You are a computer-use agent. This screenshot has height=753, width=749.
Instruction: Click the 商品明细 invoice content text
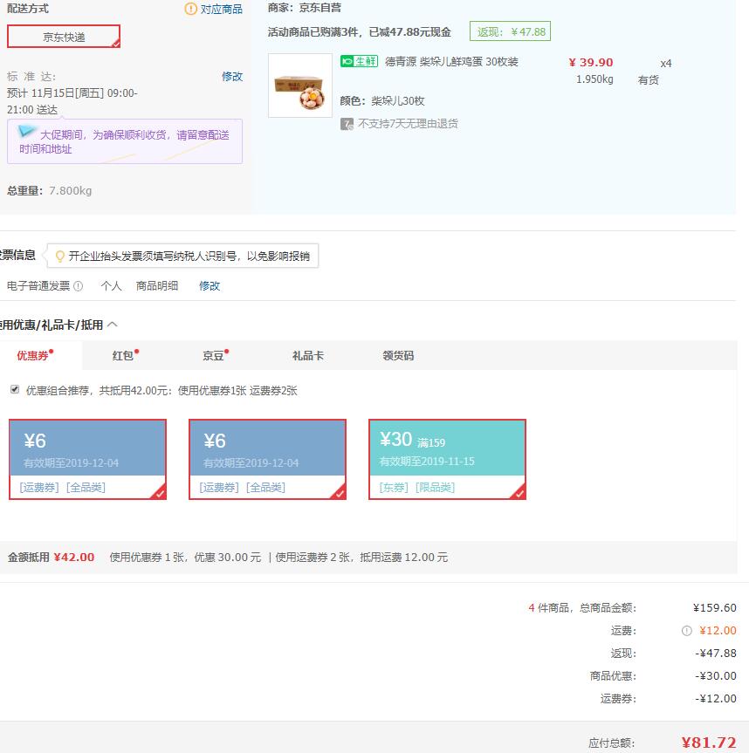[157, 286]
